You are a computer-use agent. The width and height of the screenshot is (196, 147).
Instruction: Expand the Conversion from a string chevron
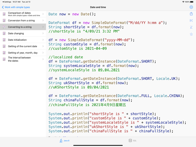43,20
